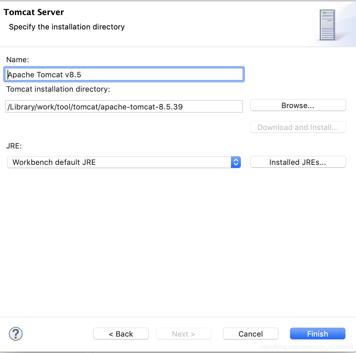Click the JRE: label
This screenshot has width=356, height=353.
(x=13, y=146)
